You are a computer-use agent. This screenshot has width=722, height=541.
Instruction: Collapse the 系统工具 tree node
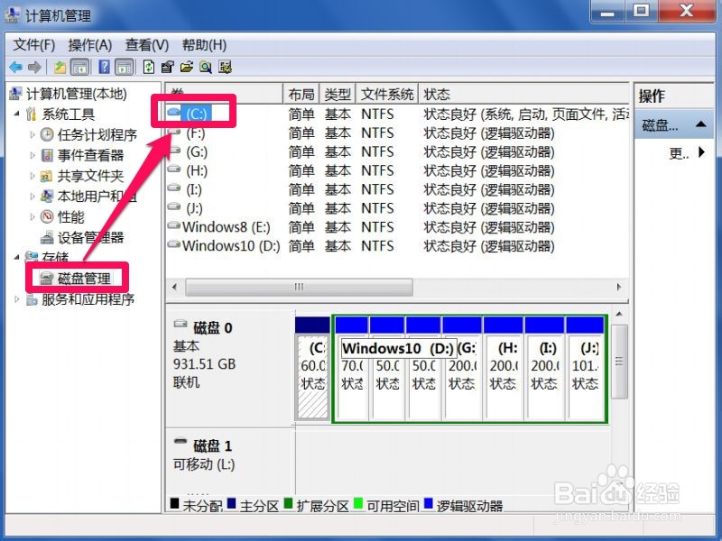[16, 113]
